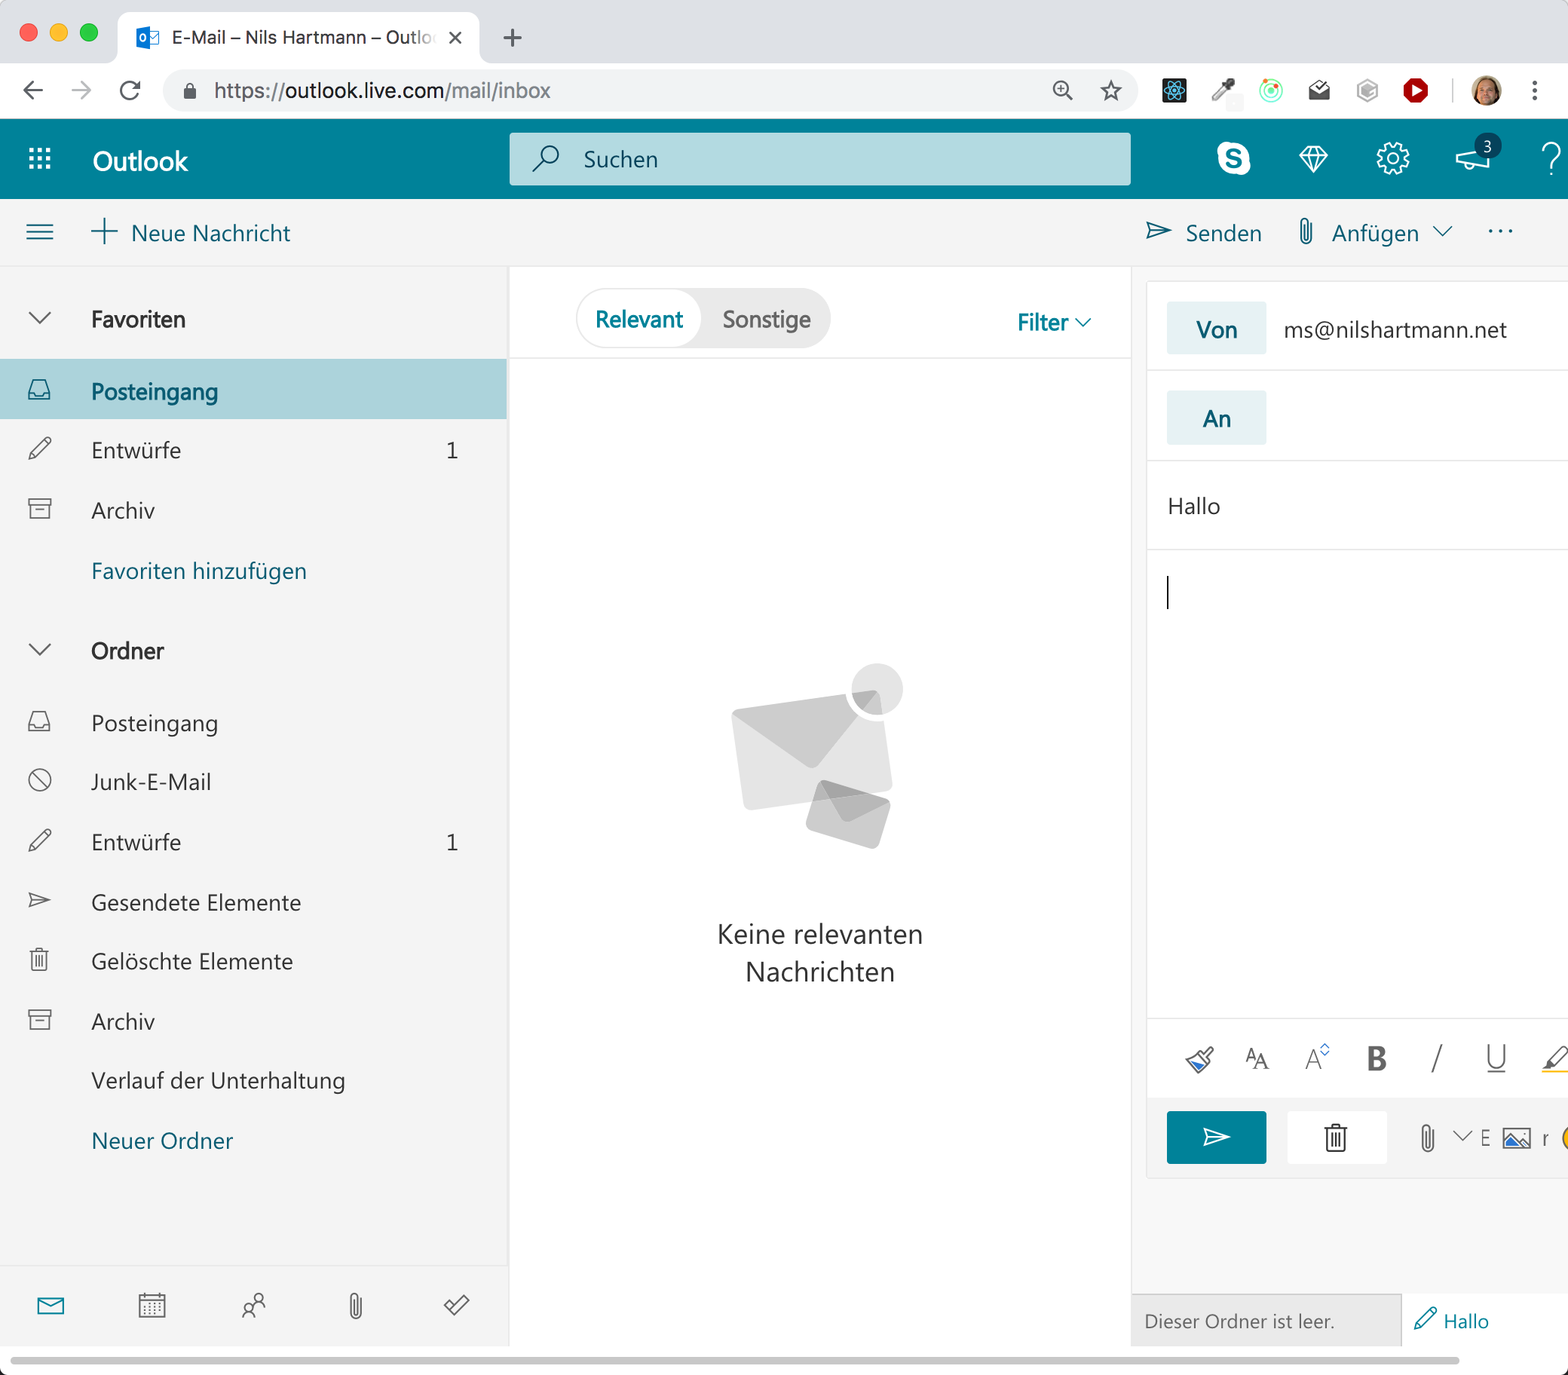The width and height of the screenshot is (1568, 1375).
Task: Click the Suchen search box
Action: (x=819, y=159)
